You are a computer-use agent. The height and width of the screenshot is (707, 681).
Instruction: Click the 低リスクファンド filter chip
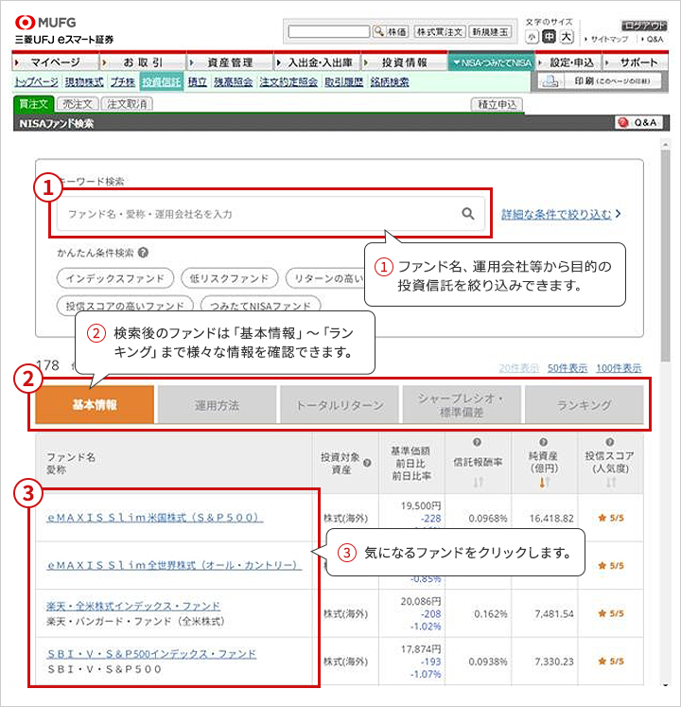230,278
